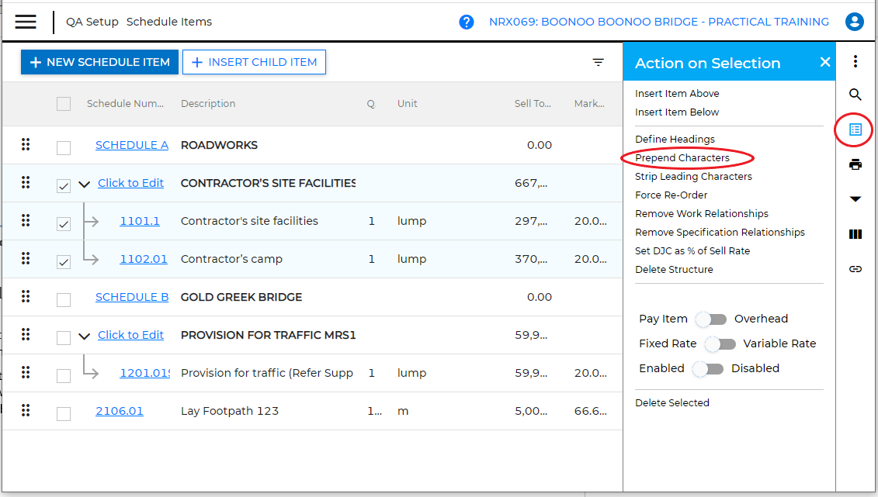This screenshot has height=497, width=878.
Task: Check the Lay Footpath 123 checkbox
Action: point(64,414)
